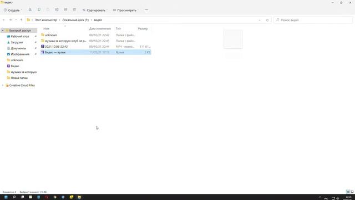Viewport: 355px width, 200px height.
Task: Select Загрузки in sidebar
Action: point(17,42)
